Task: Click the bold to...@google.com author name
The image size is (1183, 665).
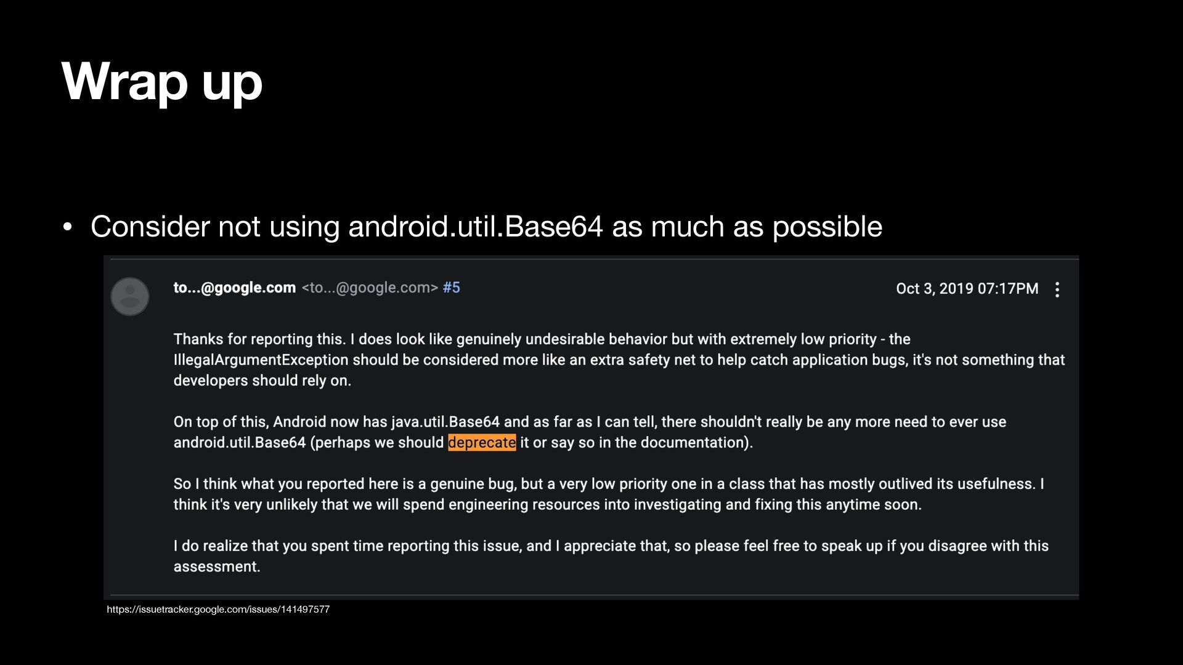Action: [x=234, y=288]
